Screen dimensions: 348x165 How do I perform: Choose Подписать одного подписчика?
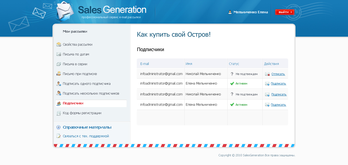(x=87, y=84)
